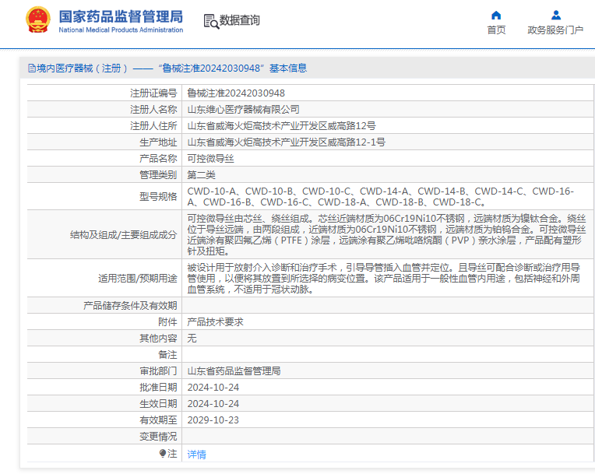
Task: Click the 其他内容 row label
Action: click(158, 338)
